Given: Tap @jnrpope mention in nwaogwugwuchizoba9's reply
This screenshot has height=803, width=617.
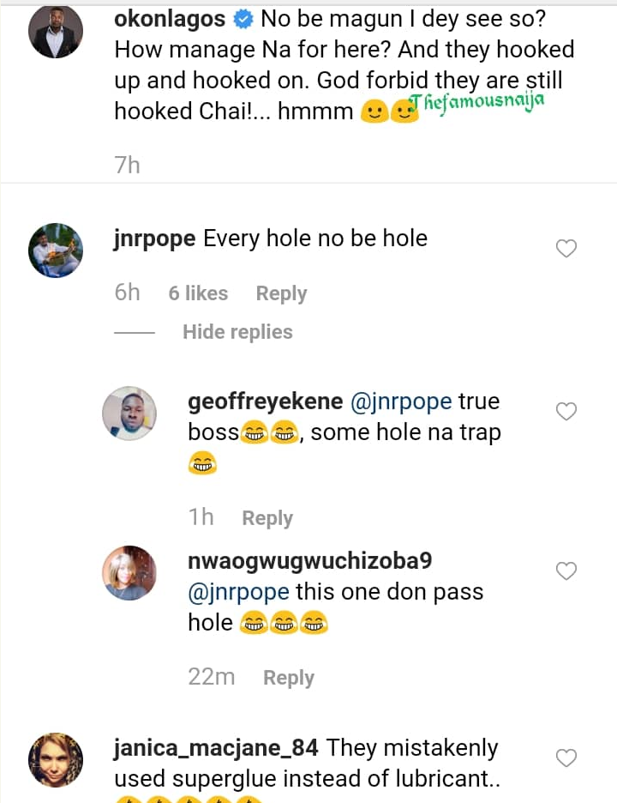Looking at the screenshot, I should pyautogui.click(x=239, y=592).
